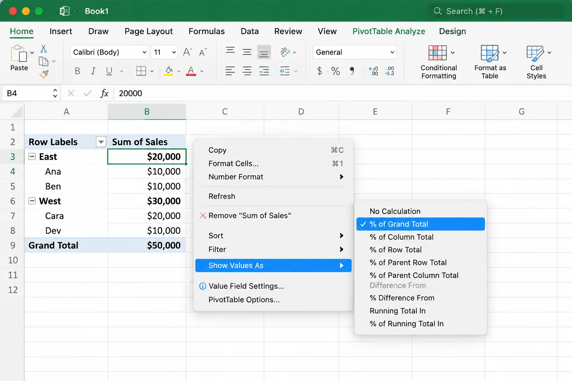Click the fx insert function icon
Screen dimensions: 572x381
click(x=104, y=93)
